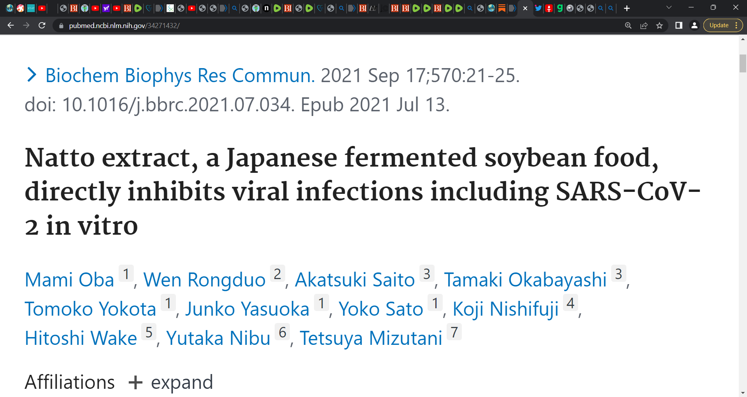Open the tab search dropdown arrow
The image size is (747, 397).
pos(669,7)
